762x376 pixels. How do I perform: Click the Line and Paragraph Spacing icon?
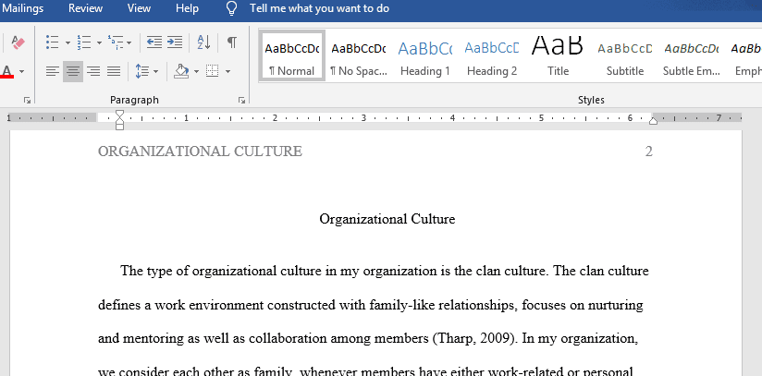[x=142, y=72]
